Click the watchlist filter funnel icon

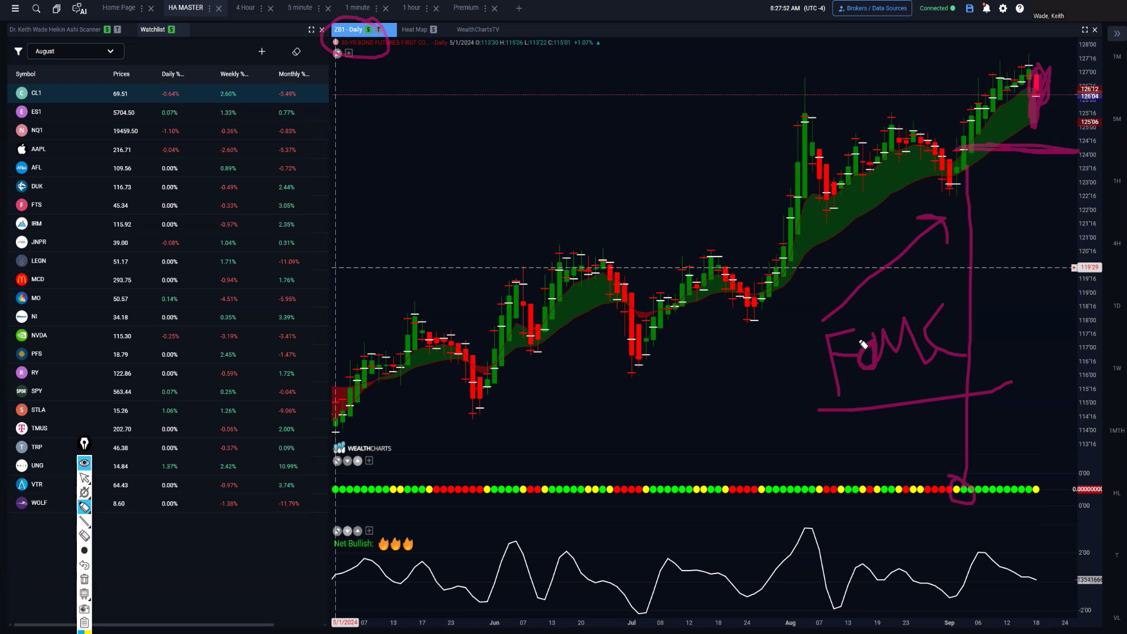click(x=18, y=51)
